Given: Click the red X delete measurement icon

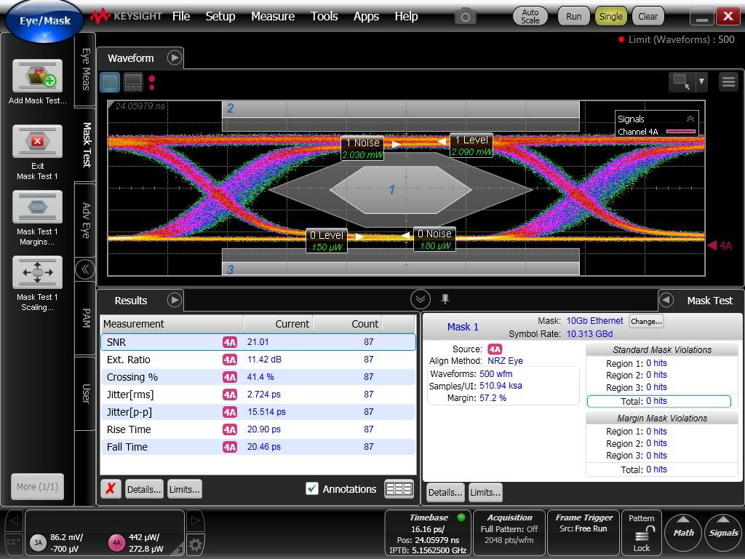Looking at the screenshot, I should pos(110,489).
